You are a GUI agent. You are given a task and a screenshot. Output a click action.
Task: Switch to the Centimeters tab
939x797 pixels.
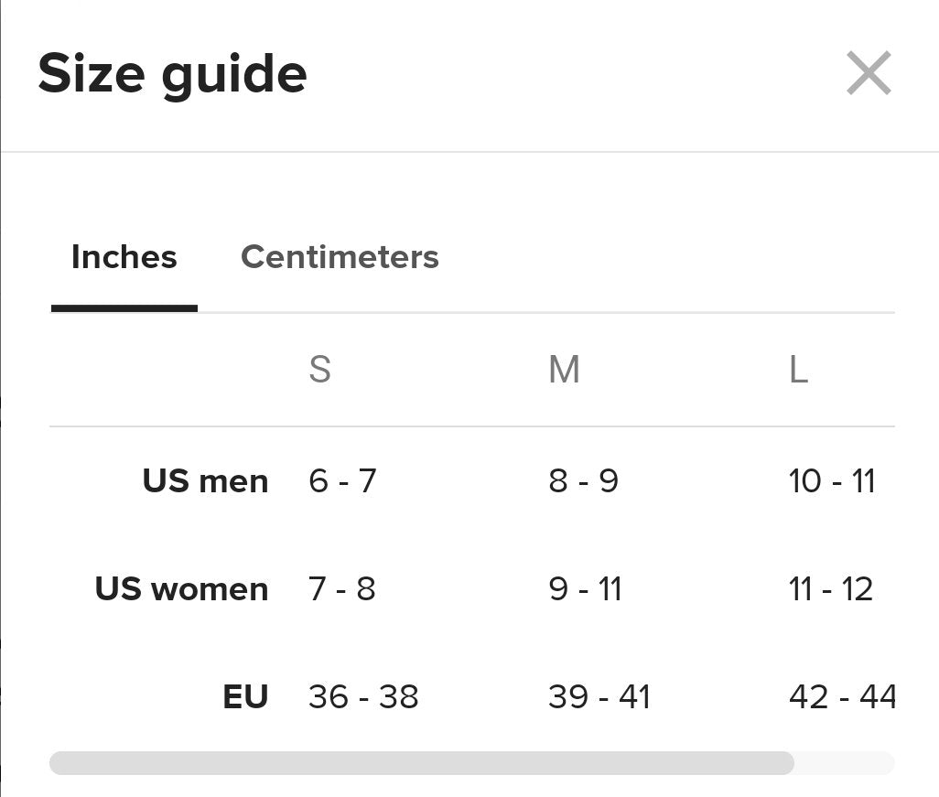tap(340, 257)
